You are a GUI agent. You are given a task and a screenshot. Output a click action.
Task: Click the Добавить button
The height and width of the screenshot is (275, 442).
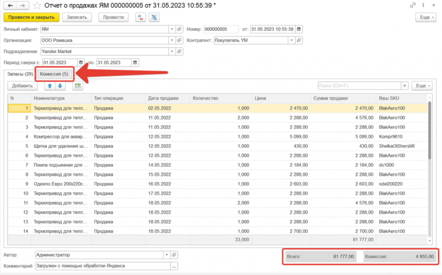(22, 86)
